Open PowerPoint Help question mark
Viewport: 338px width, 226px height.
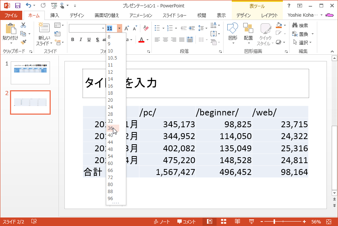[289, 6]
